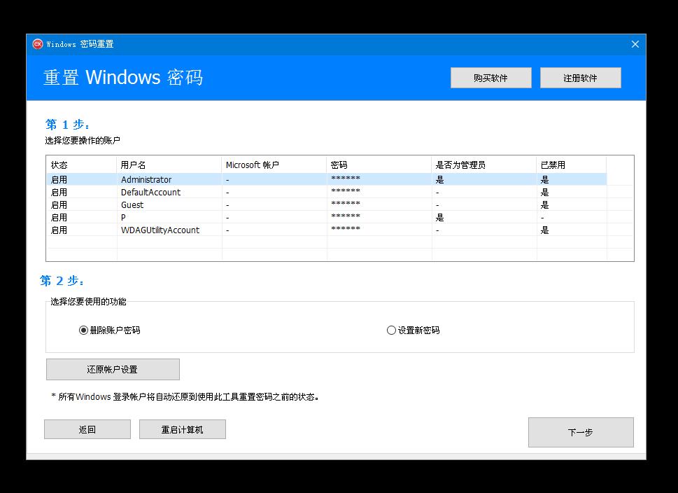Image resolution: width=678 pixels, height=493 pixels.
Task: Click the 密码 column header
Action: pyautogui.click(x=379, y=165)
